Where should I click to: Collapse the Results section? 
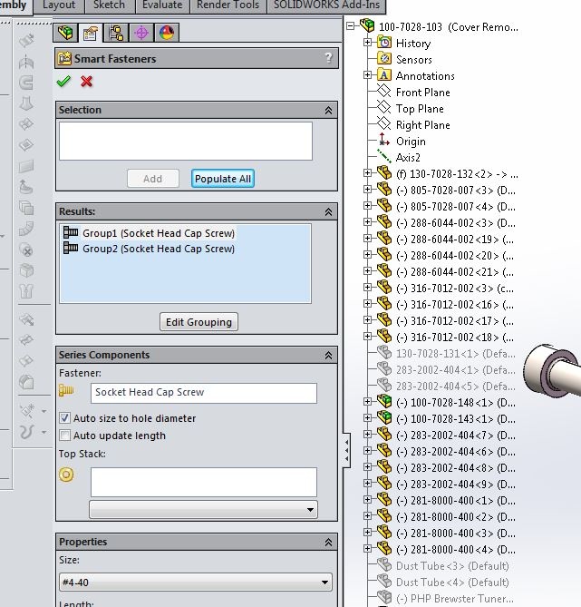click(328, 211)
